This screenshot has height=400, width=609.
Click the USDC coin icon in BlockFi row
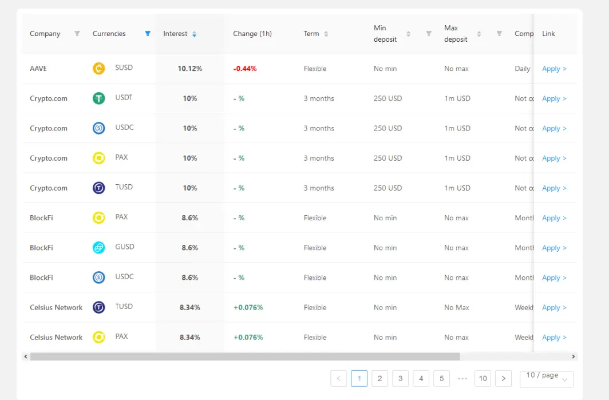click(98, 278)
